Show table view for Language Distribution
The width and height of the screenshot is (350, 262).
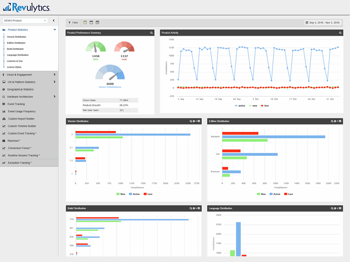(340, 208)
